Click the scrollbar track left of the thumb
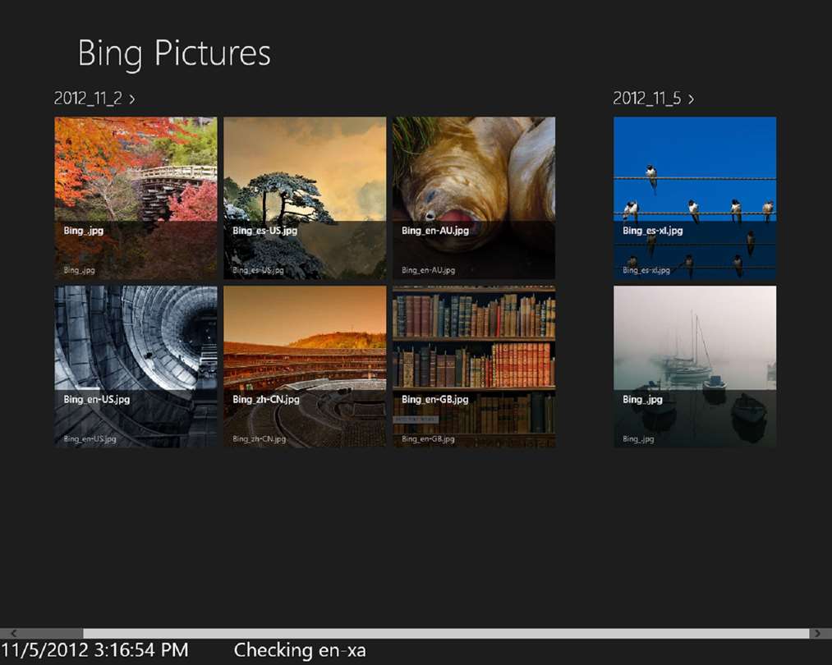 pos(51,634)
